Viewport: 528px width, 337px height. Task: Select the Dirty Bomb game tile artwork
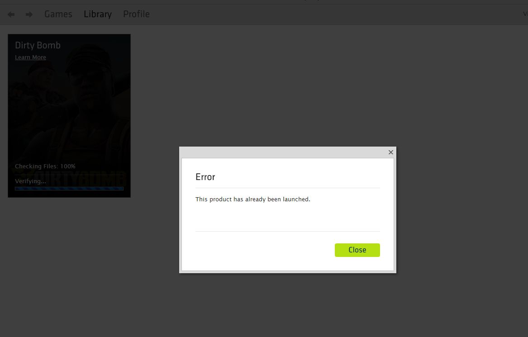[69, 109]
